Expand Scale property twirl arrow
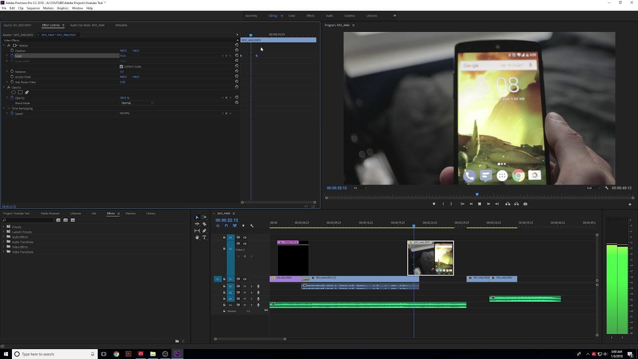The image size is (638, 359). [x=7, y=56]
